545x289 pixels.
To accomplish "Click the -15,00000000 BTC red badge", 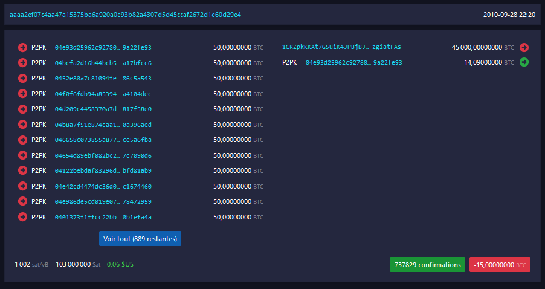I will click(x=500, y=265).
